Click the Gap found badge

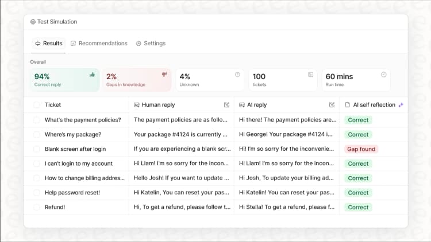361,149
